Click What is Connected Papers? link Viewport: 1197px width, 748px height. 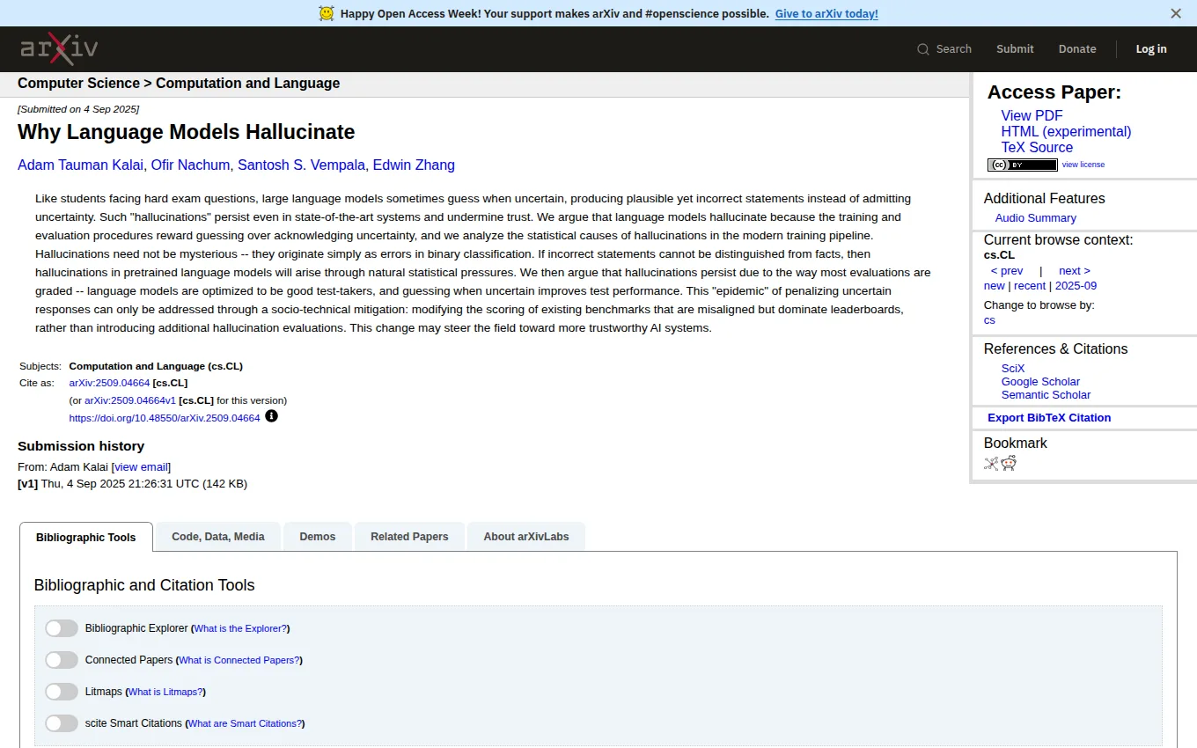click(x=239, y=660)
